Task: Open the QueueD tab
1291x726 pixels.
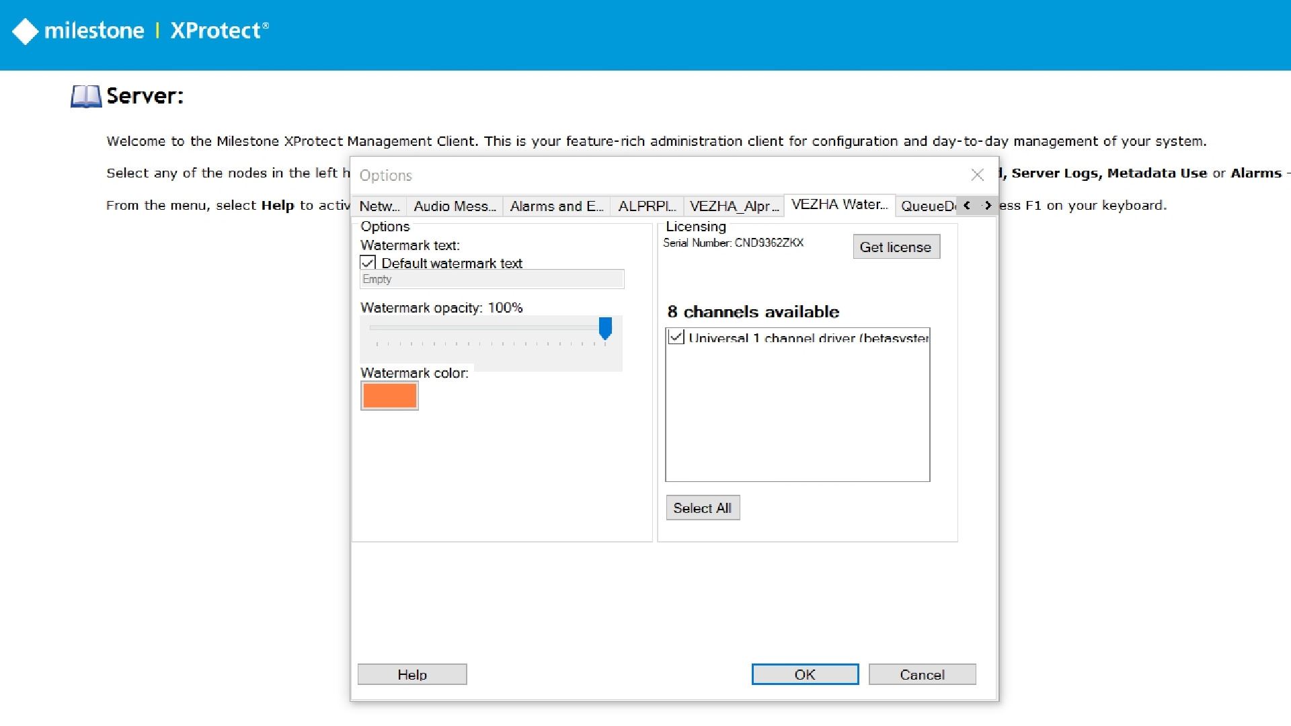Action: point(928,206)
